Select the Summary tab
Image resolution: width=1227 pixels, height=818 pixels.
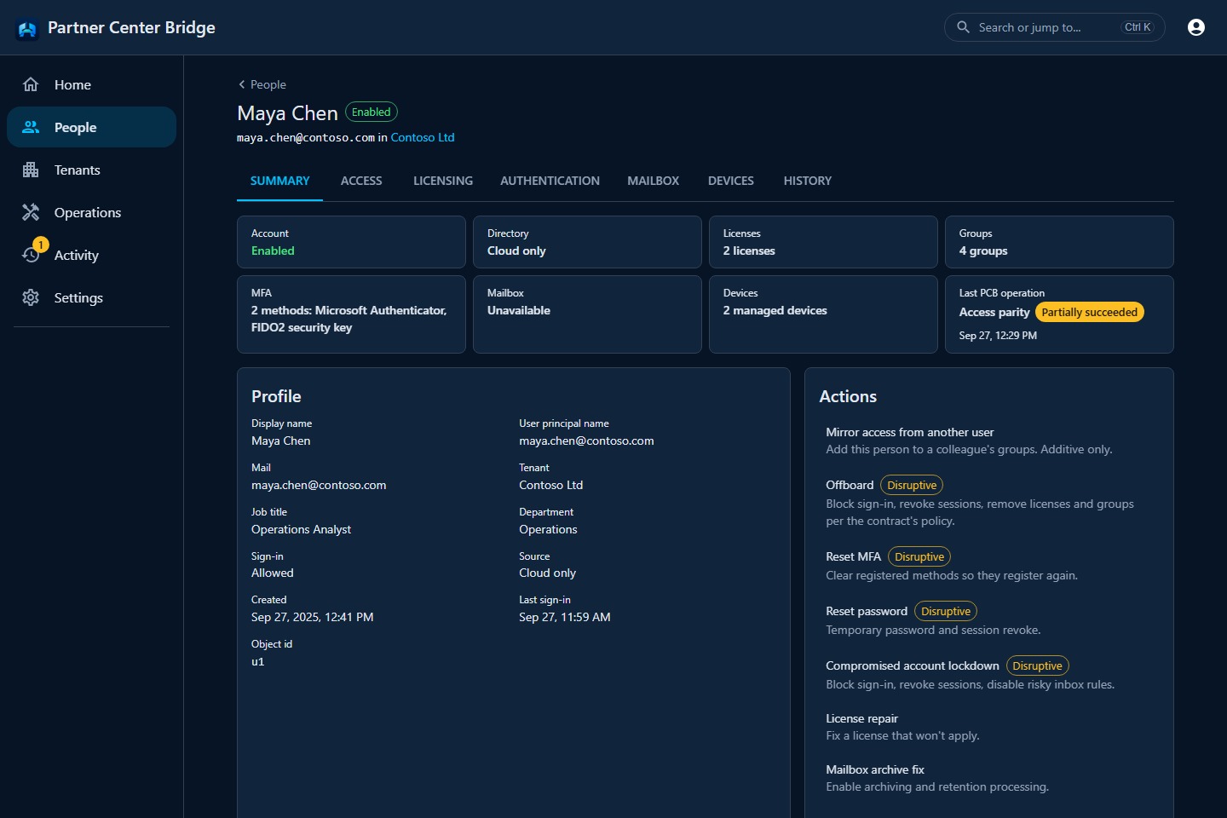tap(279, 181)
